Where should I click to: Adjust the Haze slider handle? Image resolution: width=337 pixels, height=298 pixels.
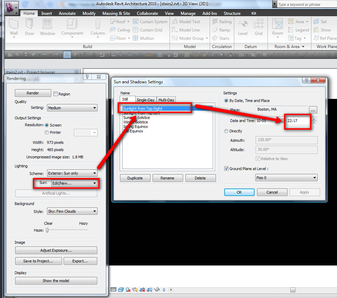click(x=47, y=230)
